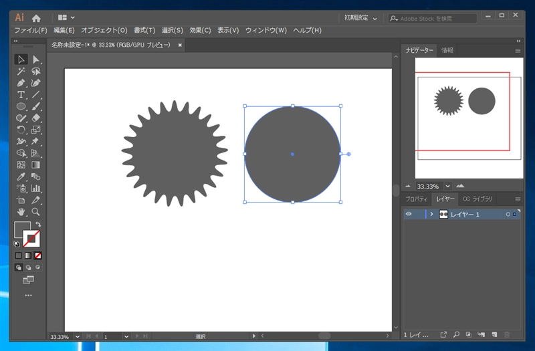
Task: Open status bar display options arrow
Action: pyautogui.click(x=254, y=336)
